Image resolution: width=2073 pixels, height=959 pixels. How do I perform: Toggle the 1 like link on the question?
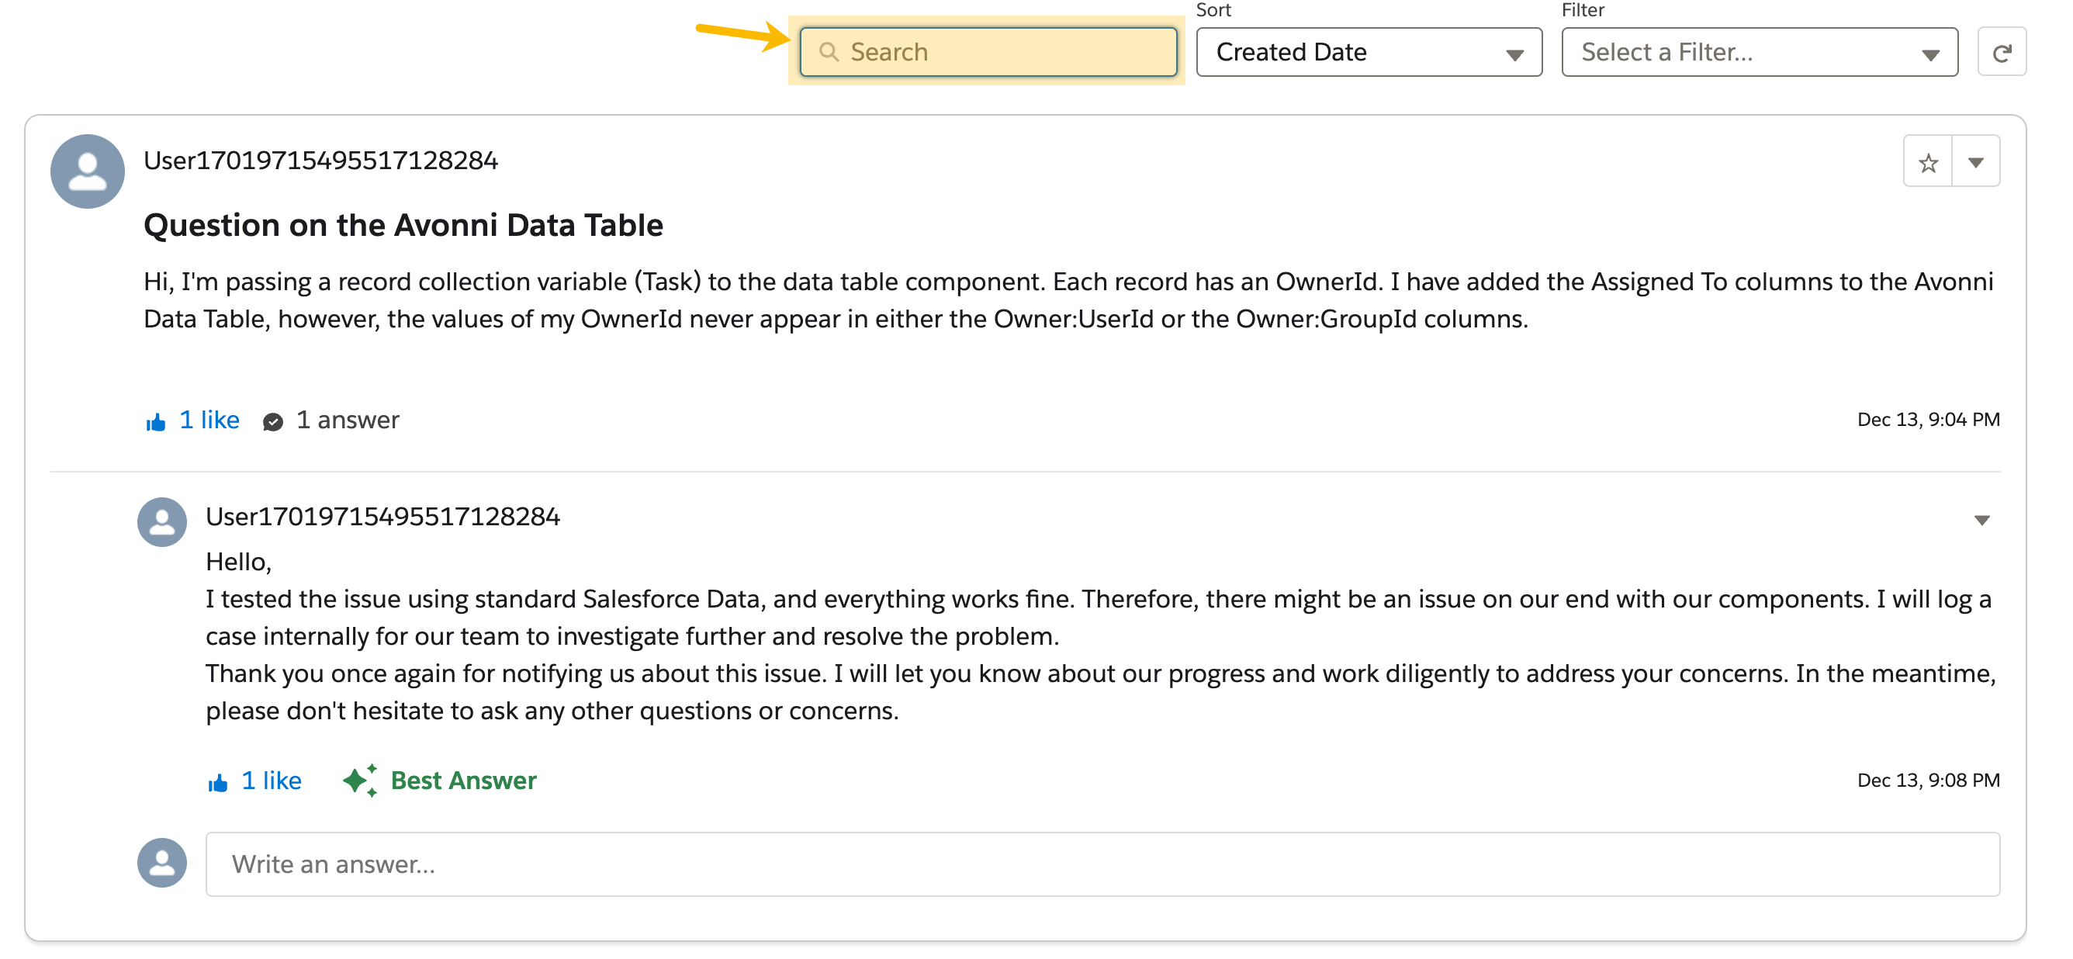(x=209, y=420)
